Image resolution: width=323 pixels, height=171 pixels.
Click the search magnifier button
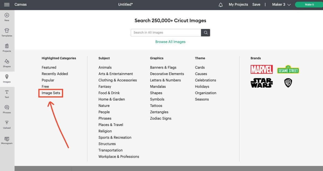tap(206, 33)
